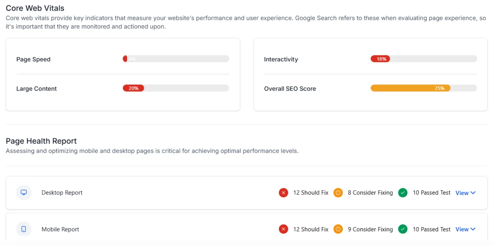Click green checkmark icon in Desktop Report row
Viewport: 495px width, 246px height.
(403, 193)
